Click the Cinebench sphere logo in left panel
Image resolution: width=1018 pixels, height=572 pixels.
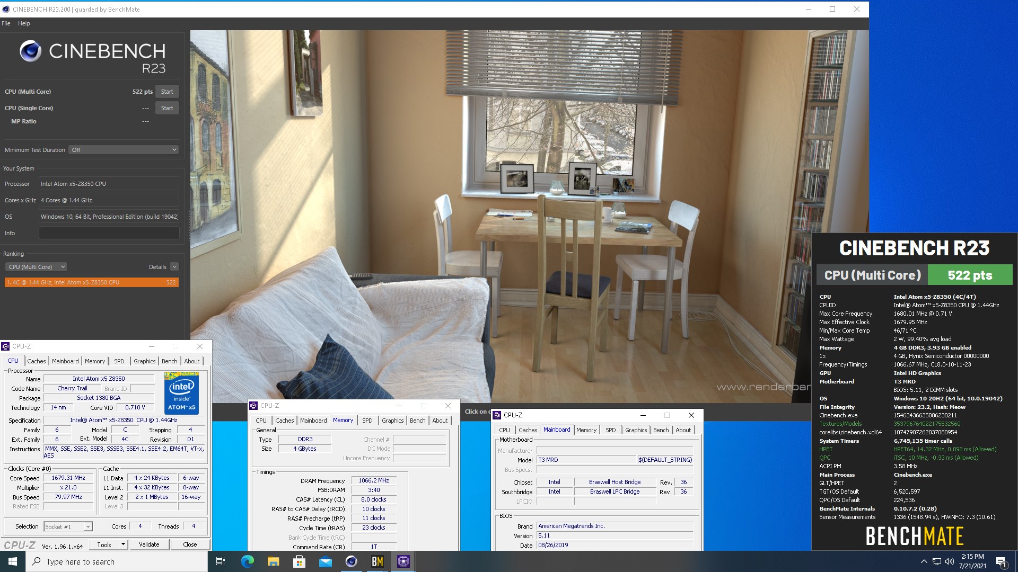tap(30, 51)
